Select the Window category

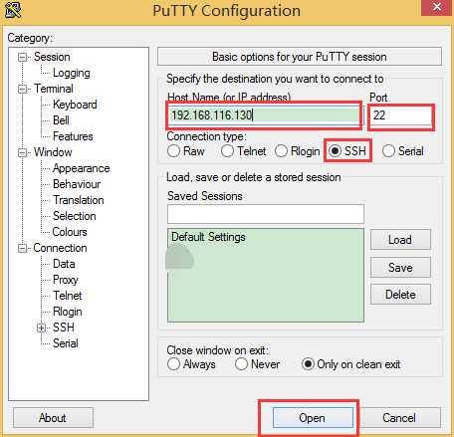53,152
